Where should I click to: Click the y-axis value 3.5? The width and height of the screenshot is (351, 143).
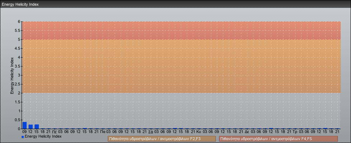coord(18,66)
